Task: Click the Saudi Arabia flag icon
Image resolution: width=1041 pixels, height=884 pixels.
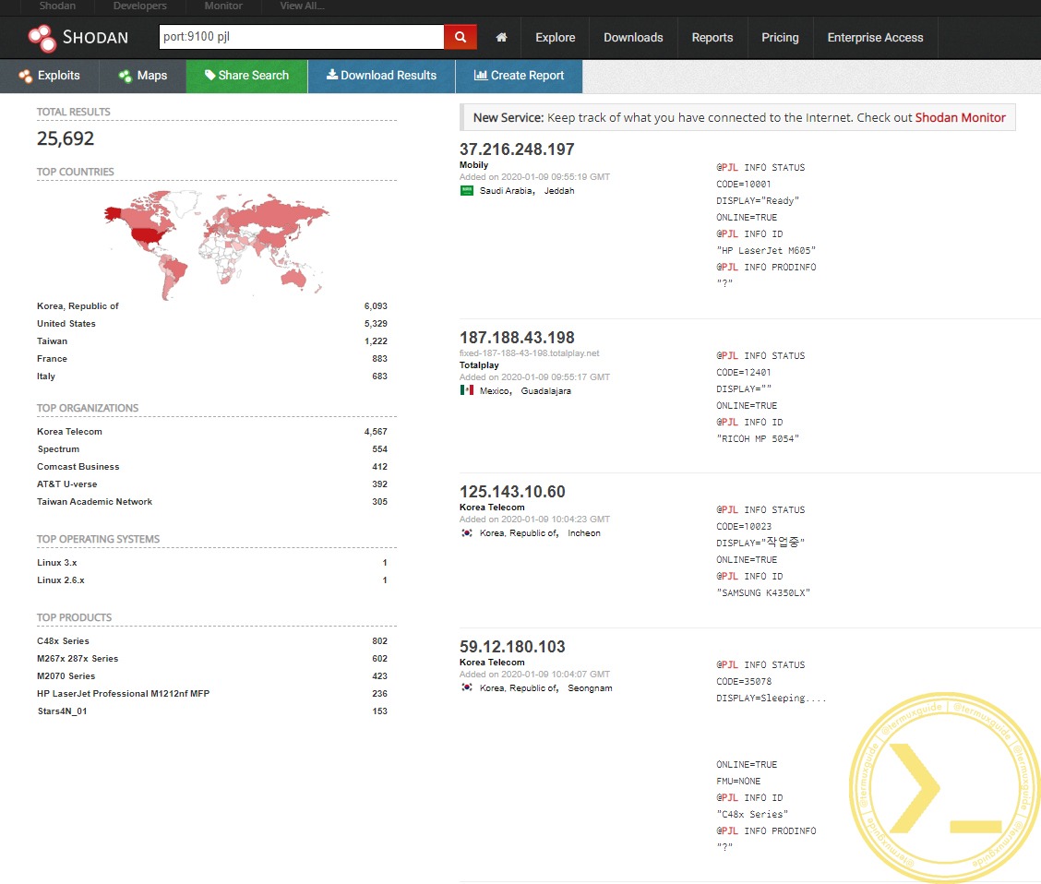Action: pyautogui.click(x=467, y=190)
